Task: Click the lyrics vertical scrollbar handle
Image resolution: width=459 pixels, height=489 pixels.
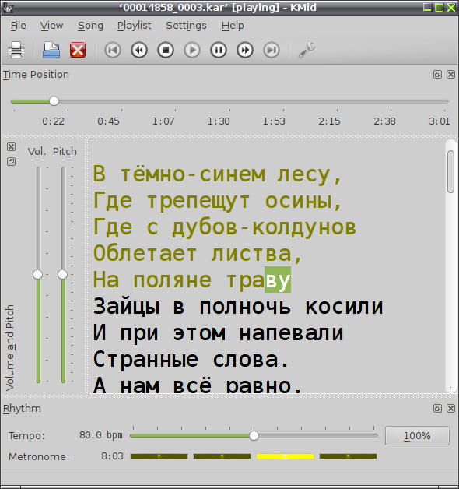Action: tap(450, 172)
